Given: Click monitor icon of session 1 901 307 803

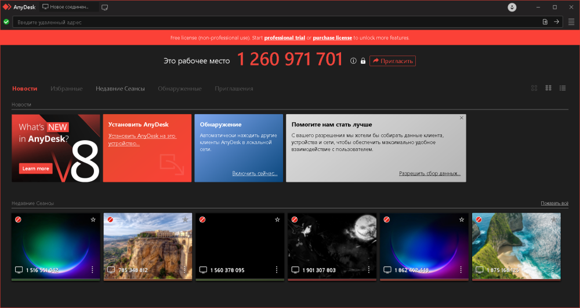Looking at the screenshot, I should (x=295, y=270).
